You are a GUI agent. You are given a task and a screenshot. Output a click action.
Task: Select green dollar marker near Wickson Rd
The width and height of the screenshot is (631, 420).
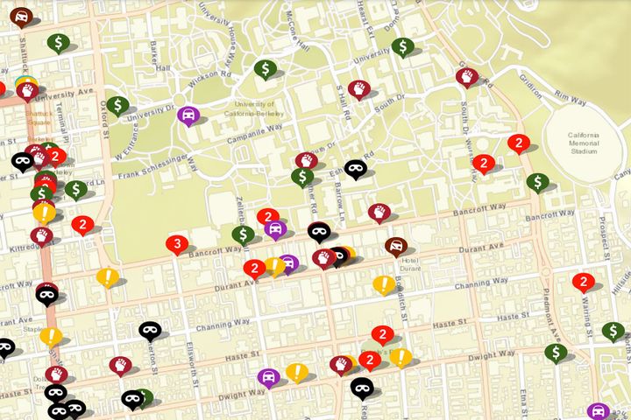(x=266, y=69)
